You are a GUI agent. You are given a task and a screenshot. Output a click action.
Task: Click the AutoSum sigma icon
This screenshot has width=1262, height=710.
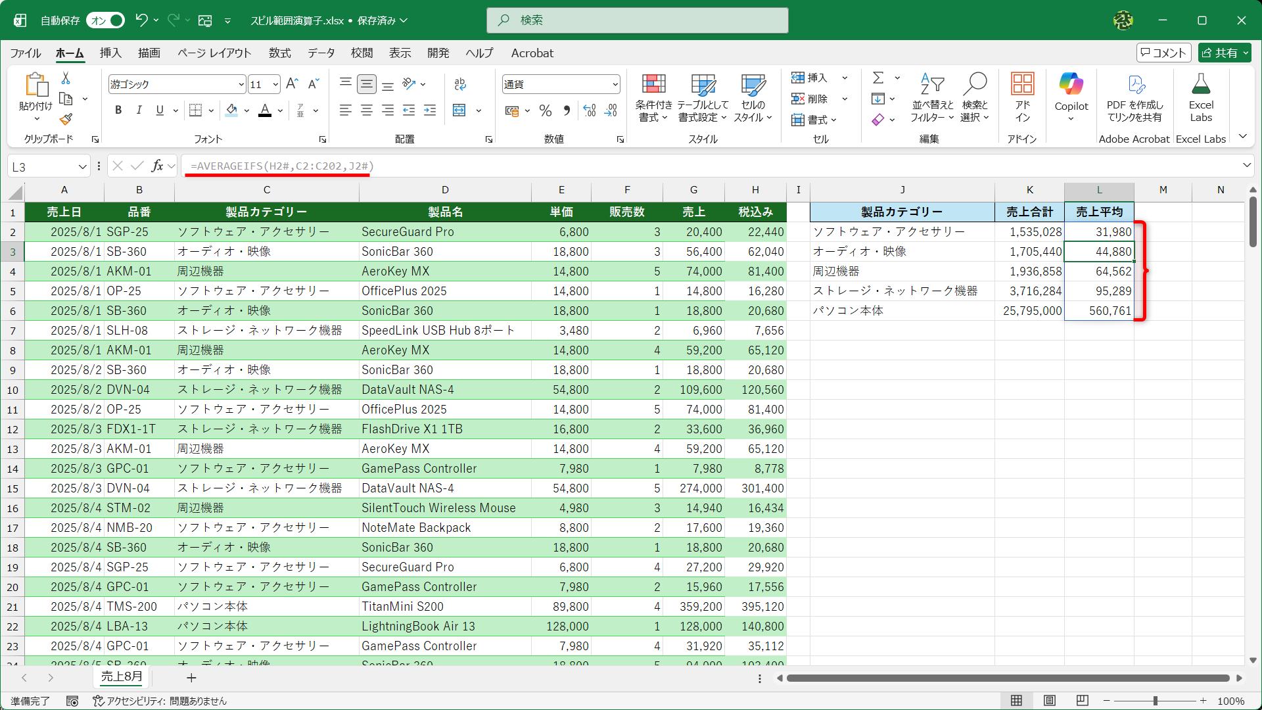tap(878, 78)
